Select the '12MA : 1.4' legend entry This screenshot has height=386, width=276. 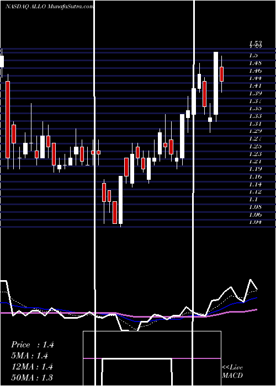32,367
